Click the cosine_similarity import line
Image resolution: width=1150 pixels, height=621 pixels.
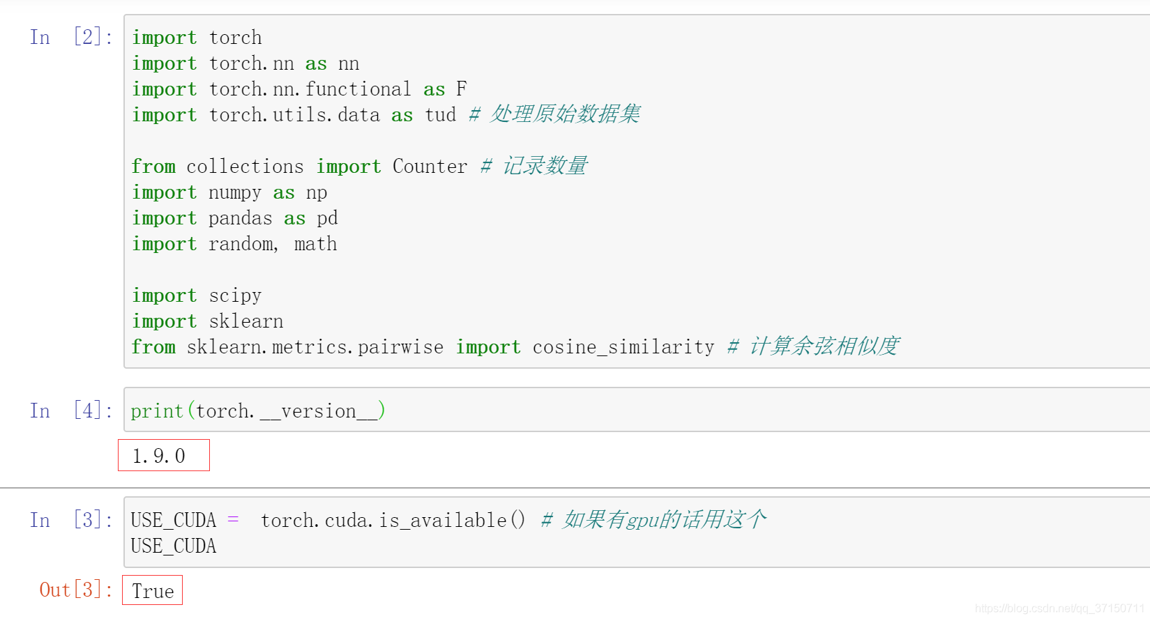point(423,347)
